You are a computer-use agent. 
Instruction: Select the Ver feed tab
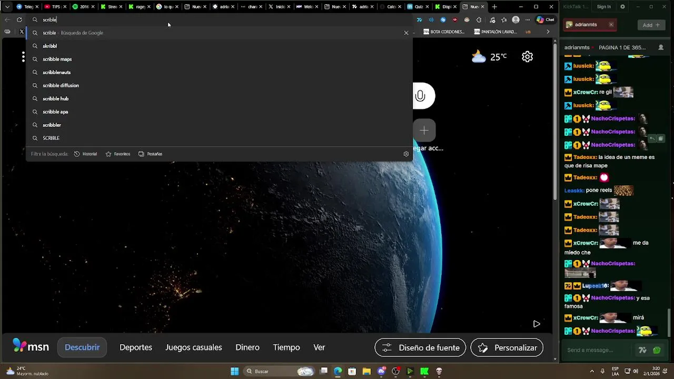pyautogui.click(x=319, y=347)
